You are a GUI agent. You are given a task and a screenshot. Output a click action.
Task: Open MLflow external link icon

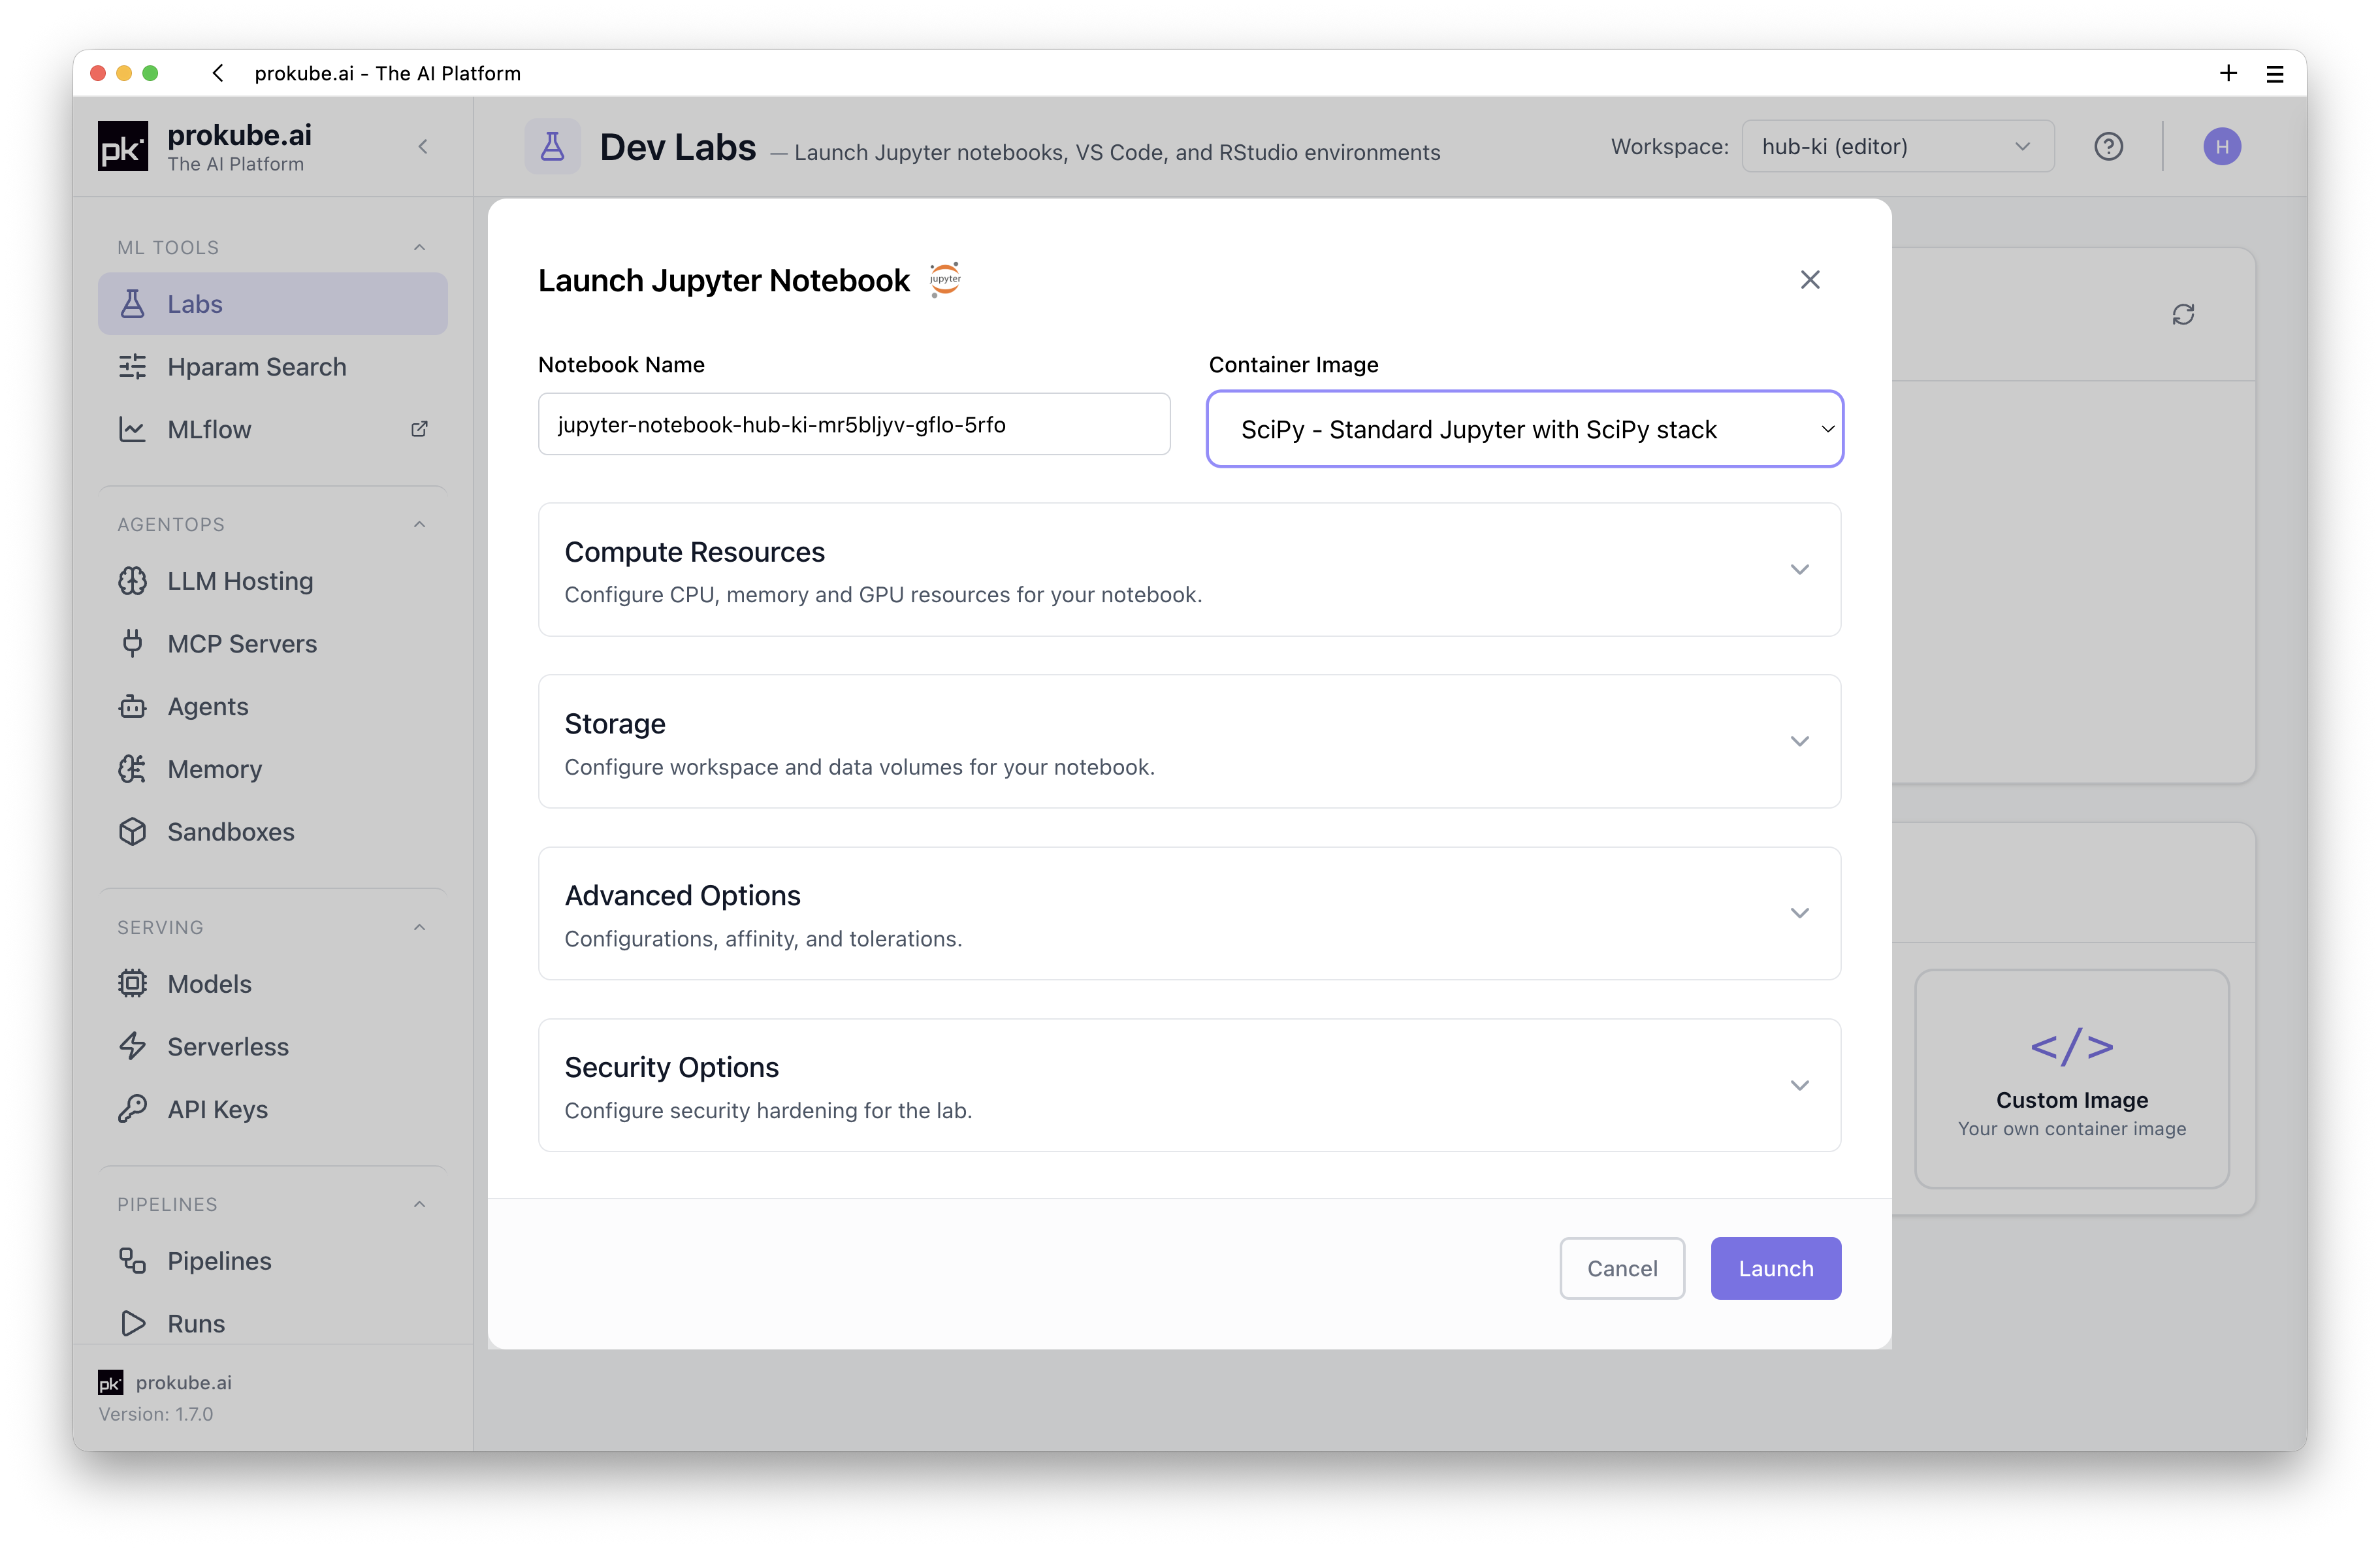419,429
